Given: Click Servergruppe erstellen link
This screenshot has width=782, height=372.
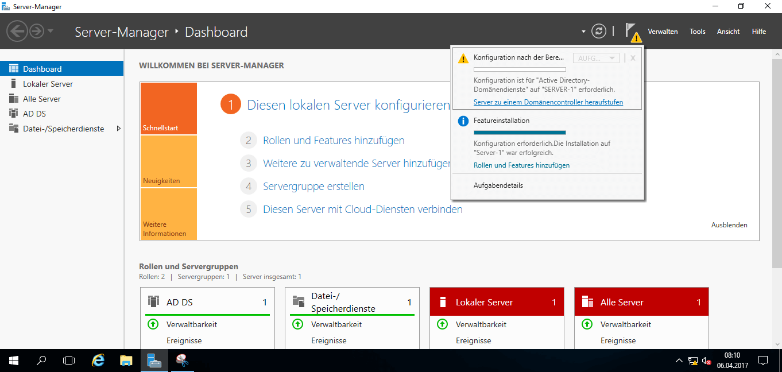Looking at the screenshot, I should (x=313, y=187).
